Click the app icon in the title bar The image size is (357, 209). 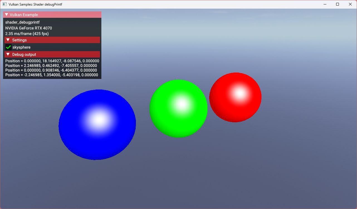[x=4, y=4]
